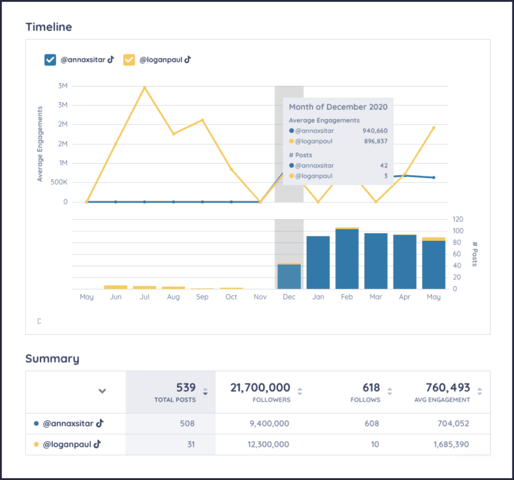Screen dimensions: 514x480
Task: Click the '# Posts' right axis title
Action: click(x=475, y=254)
